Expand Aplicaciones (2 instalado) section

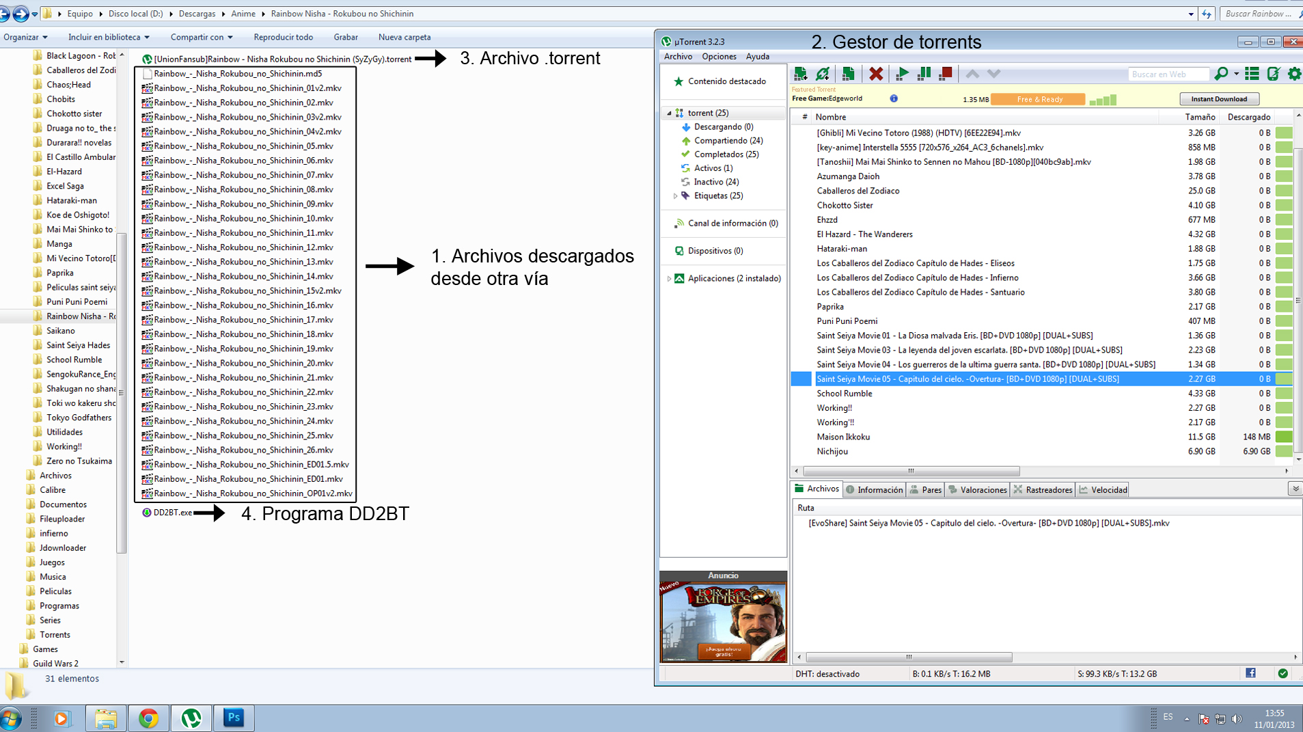670,278
